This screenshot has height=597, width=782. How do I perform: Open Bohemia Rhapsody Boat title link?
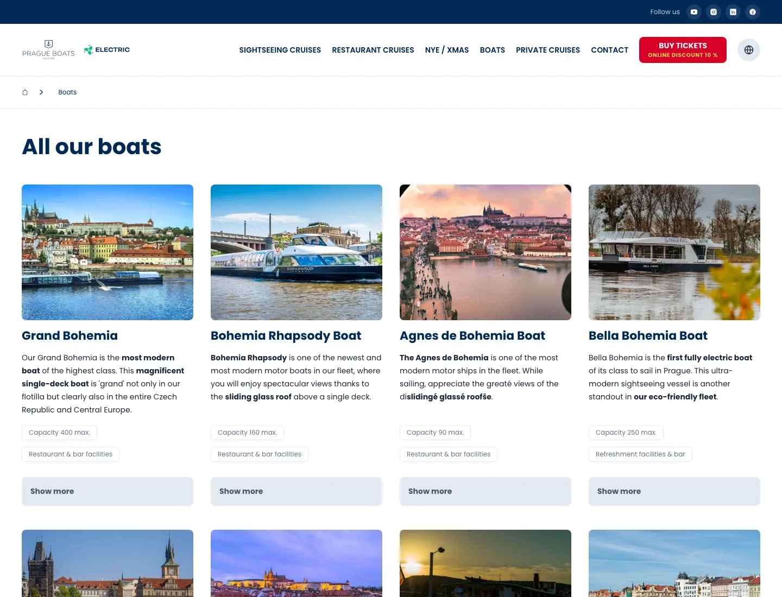tap(286, 335)
